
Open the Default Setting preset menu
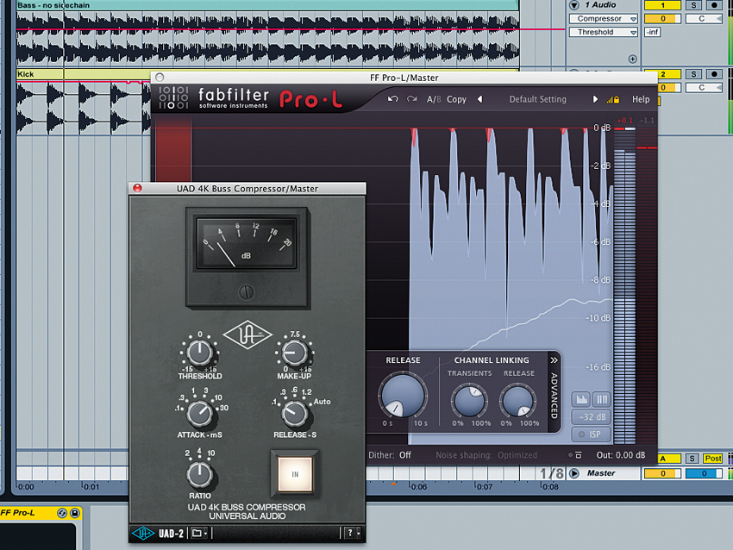point(537,99)
